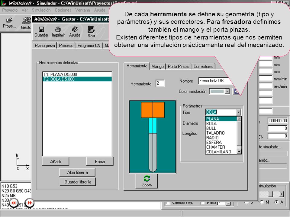Open the Proyecto menu
290x217 pixels.
tap(10, 10)
